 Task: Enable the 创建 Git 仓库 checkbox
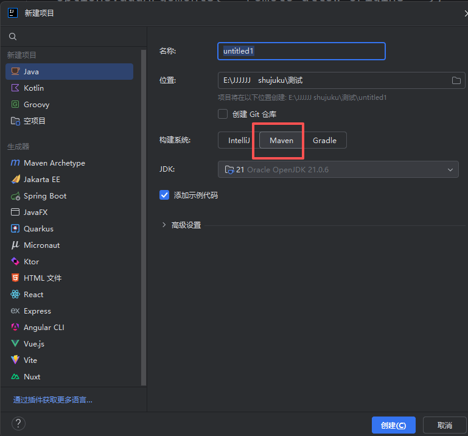[x=223, y=114]
